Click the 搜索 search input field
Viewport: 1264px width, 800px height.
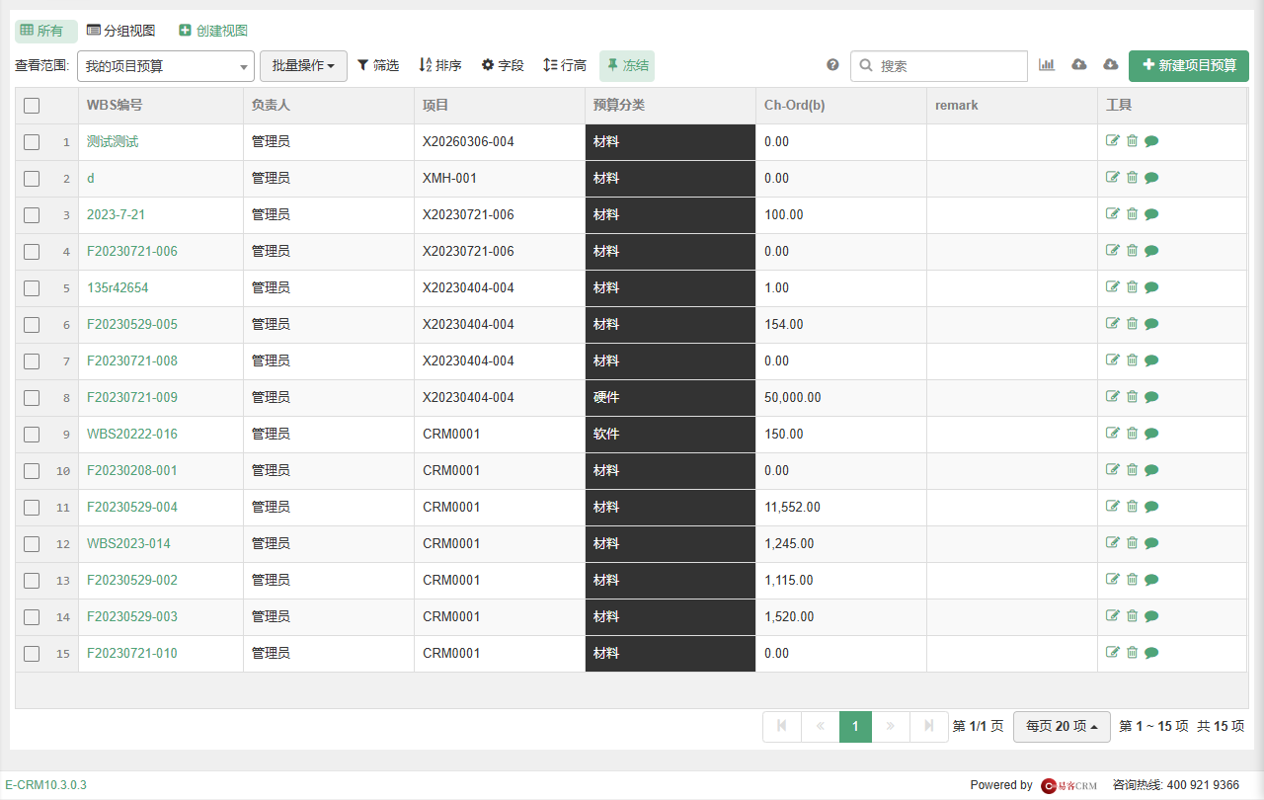(x=939, y=66)
